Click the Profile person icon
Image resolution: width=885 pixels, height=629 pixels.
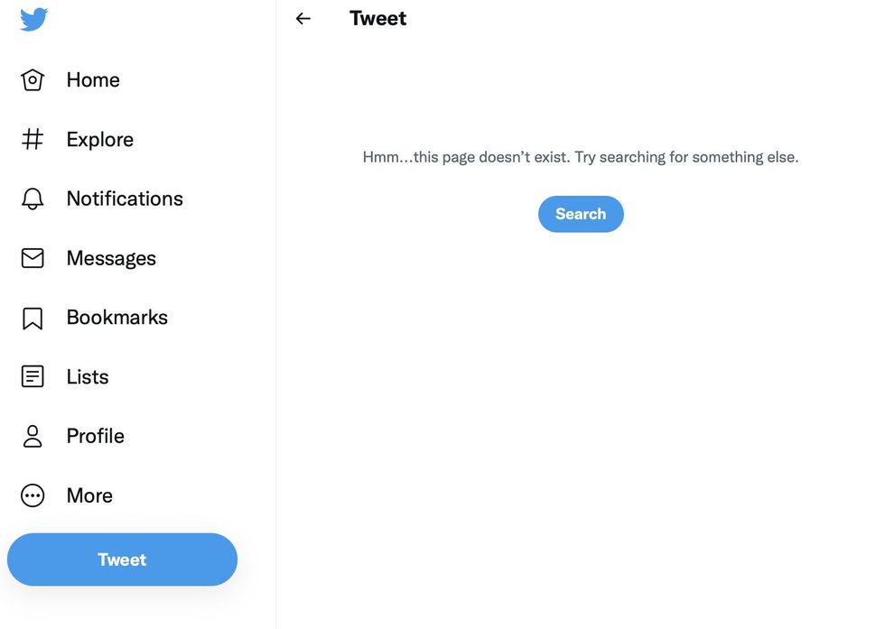pos(33,436)
